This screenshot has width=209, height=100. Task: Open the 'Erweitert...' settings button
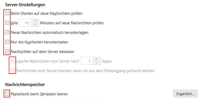point(185,94)
